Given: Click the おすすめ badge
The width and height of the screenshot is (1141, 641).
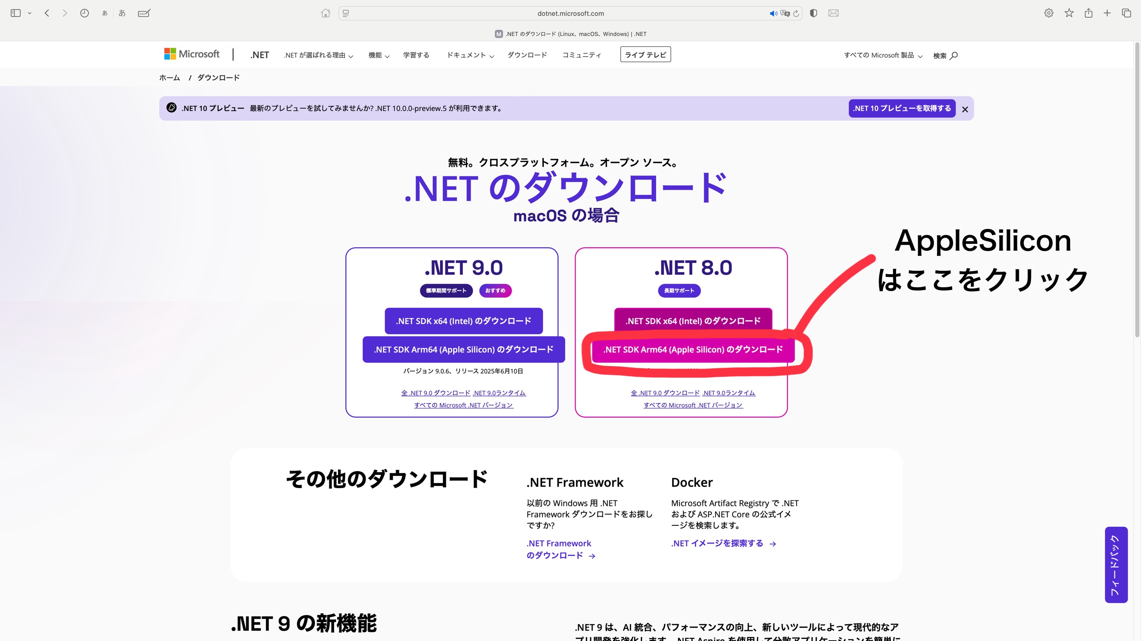Looking at the screenshot, I should point(495,291).
